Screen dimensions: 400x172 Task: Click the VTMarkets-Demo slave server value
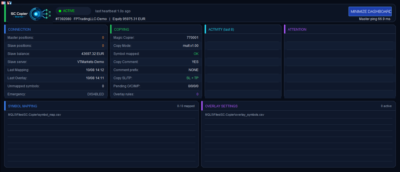pos(91,62)
